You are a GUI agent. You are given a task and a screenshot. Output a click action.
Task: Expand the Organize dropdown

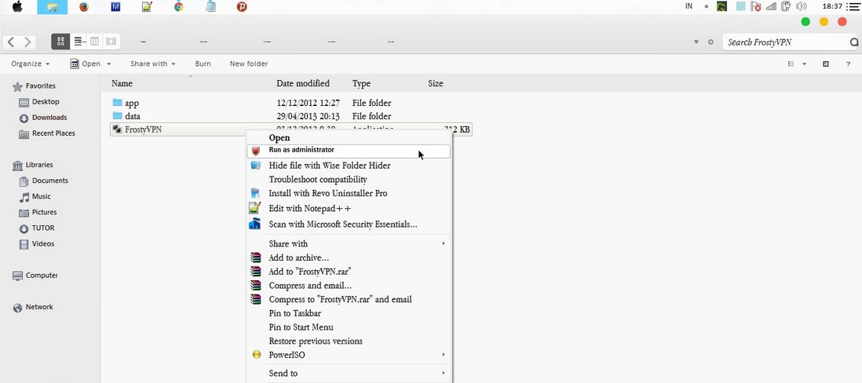(x=31, y=64)
